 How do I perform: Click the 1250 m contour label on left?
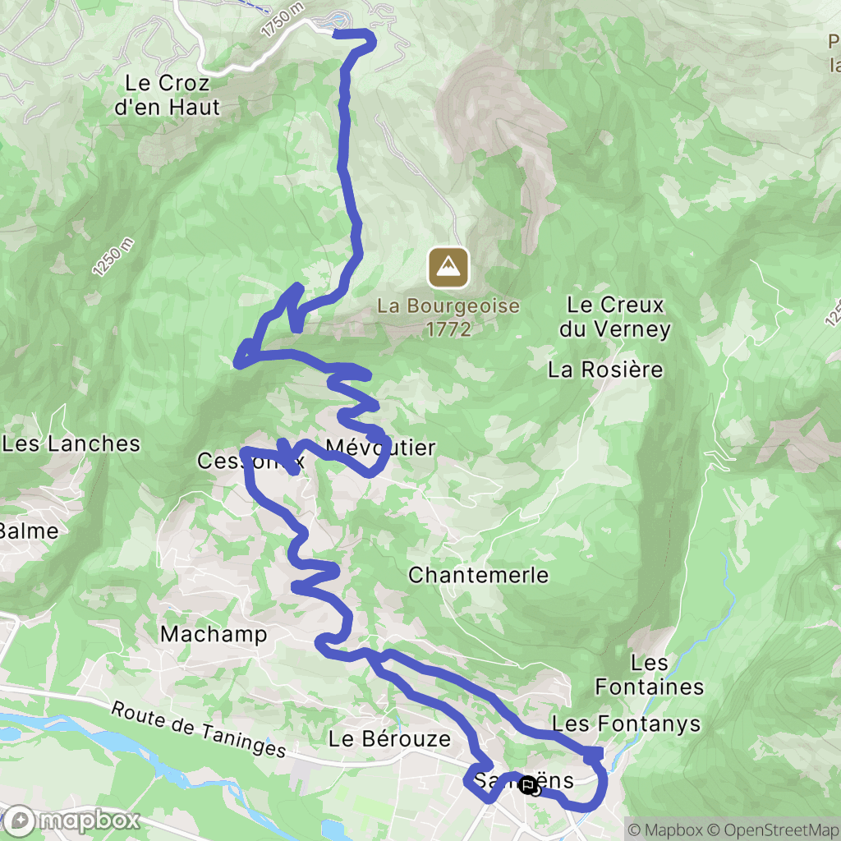tap(113, 257)
